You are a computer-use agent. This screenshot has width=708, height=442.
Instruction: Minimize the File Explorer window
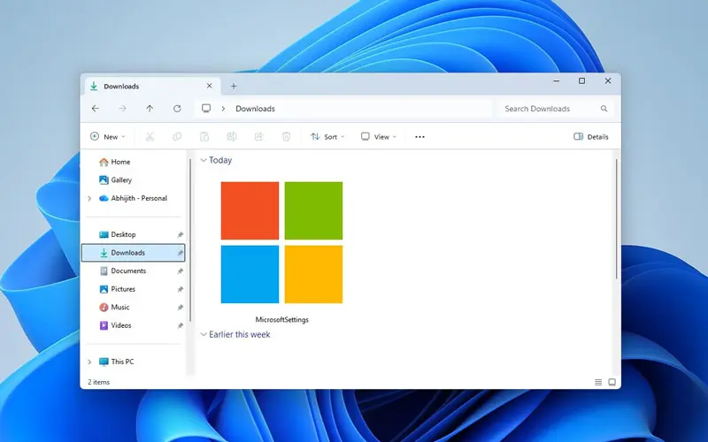557,81
